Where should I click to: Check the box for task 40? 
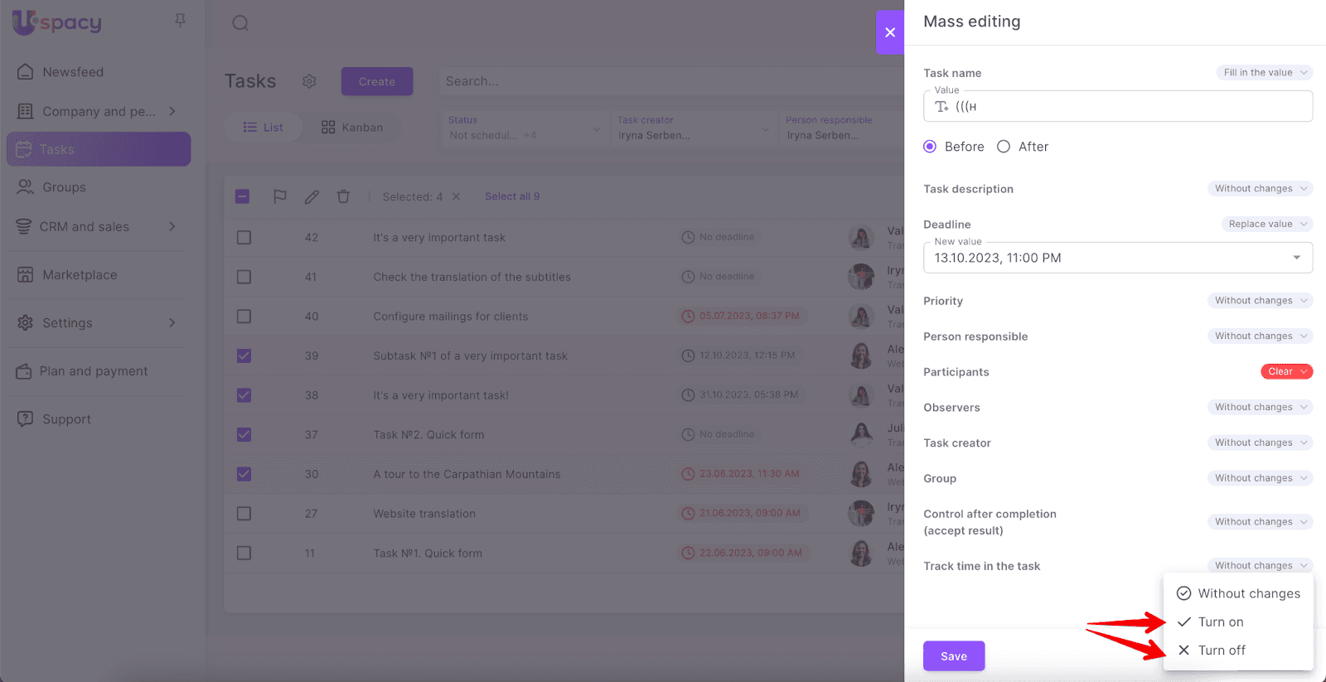(244, 316)
